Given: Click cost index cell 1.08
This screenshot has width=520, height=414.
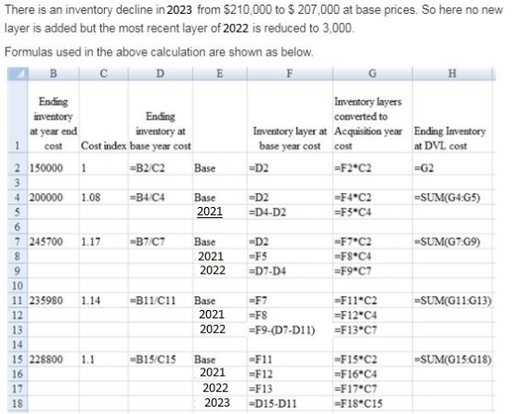Looking at the screenshot, I should 103,198.
